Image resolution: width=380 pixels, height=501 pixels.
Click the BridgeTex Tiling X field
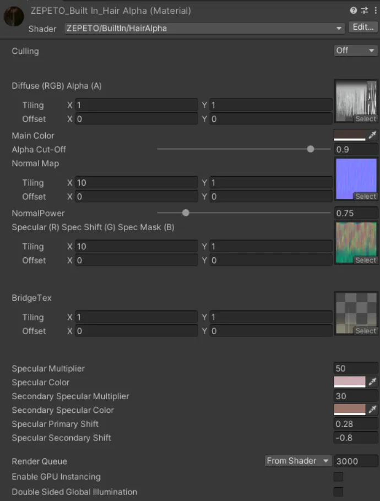pos(137,317)
